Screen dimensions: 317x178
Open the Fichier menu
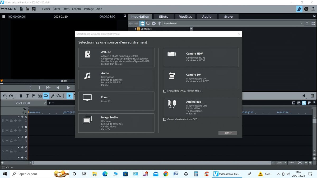click(x=46, y=9)
